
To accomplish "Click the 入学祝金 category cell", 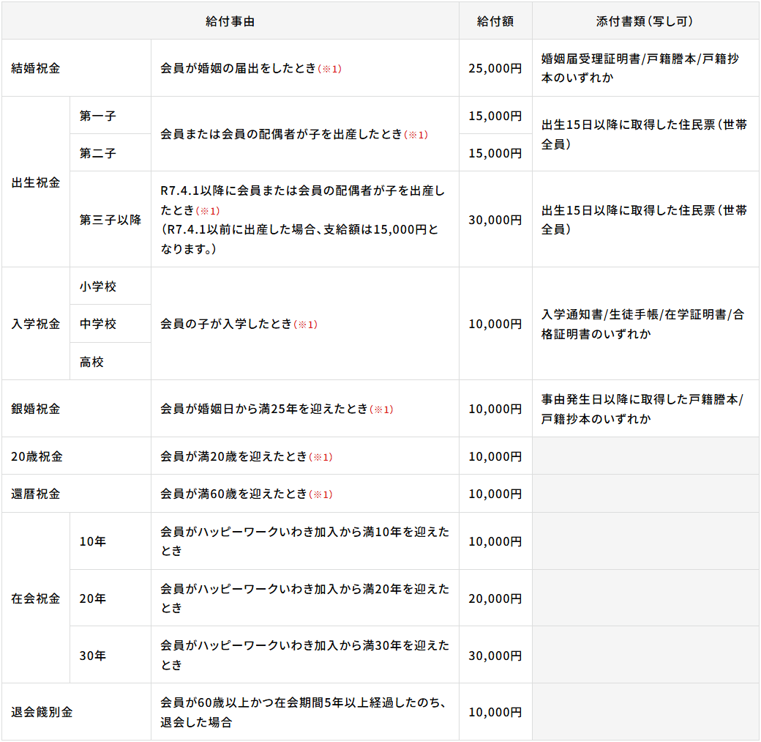I will pyautogui.click(x=36, y=324).
